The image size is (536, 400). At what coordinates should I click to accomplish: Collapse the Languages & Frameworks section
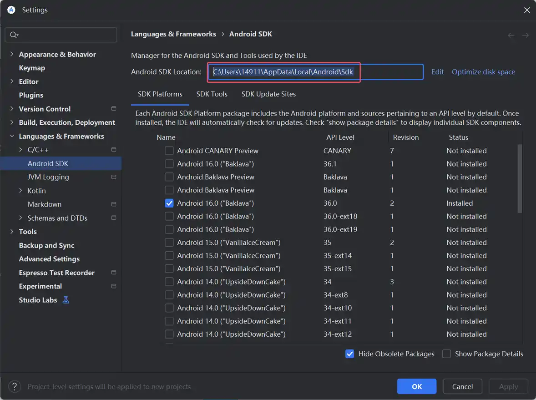click(x=12, y=136)
